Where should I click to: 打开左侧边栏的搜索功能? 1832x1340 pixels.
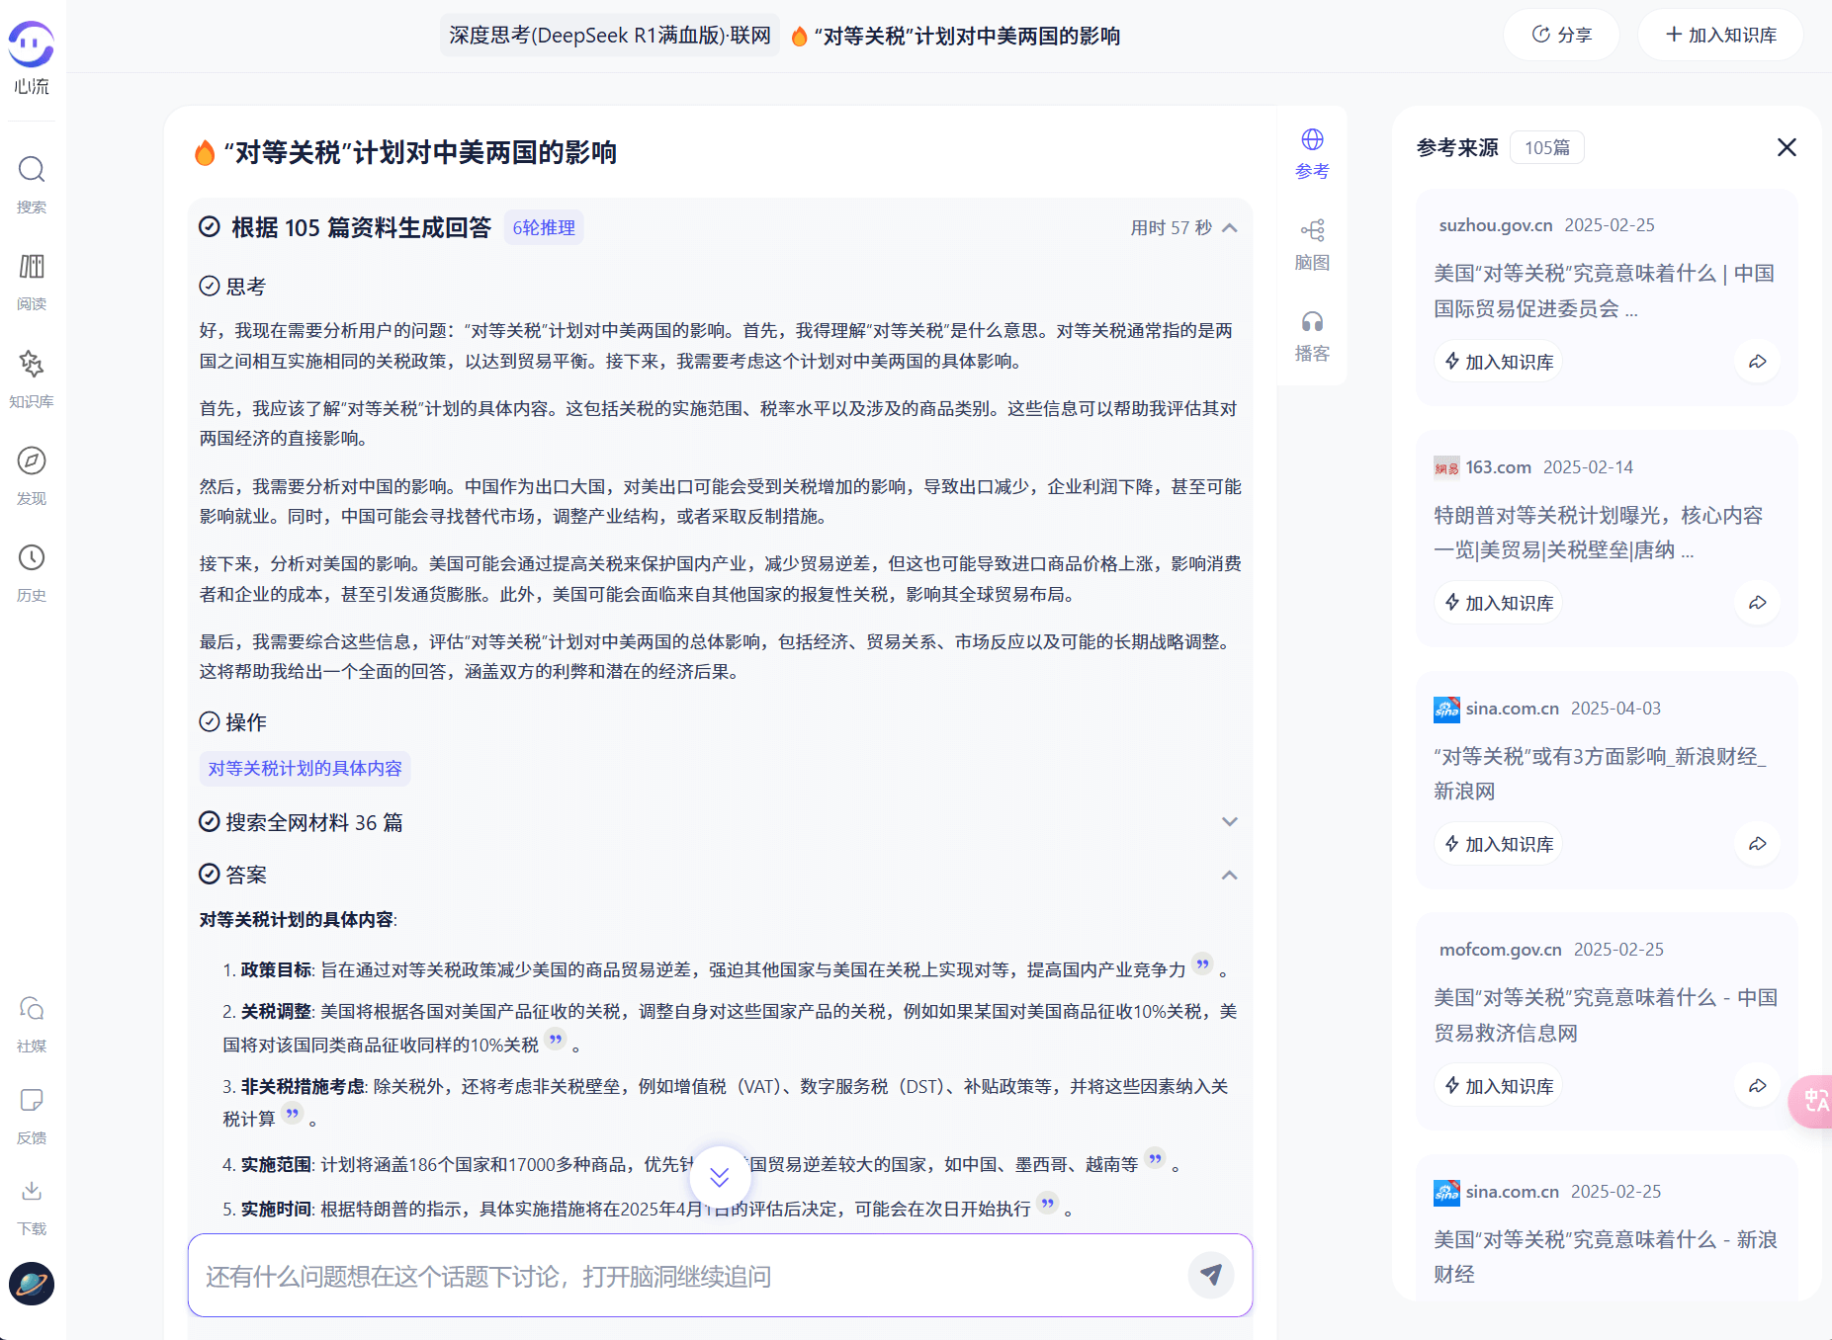point(31,183)
